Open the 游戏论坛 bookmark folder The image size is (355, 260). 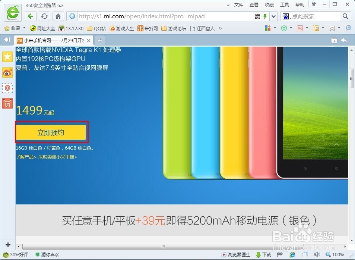(174, 28)
